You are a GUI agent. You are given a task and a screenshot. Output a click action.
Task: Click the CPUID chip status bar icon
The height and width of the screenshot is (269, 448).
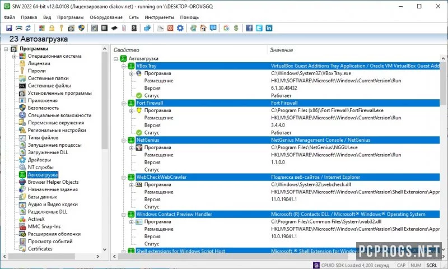(x=316, y=265)
